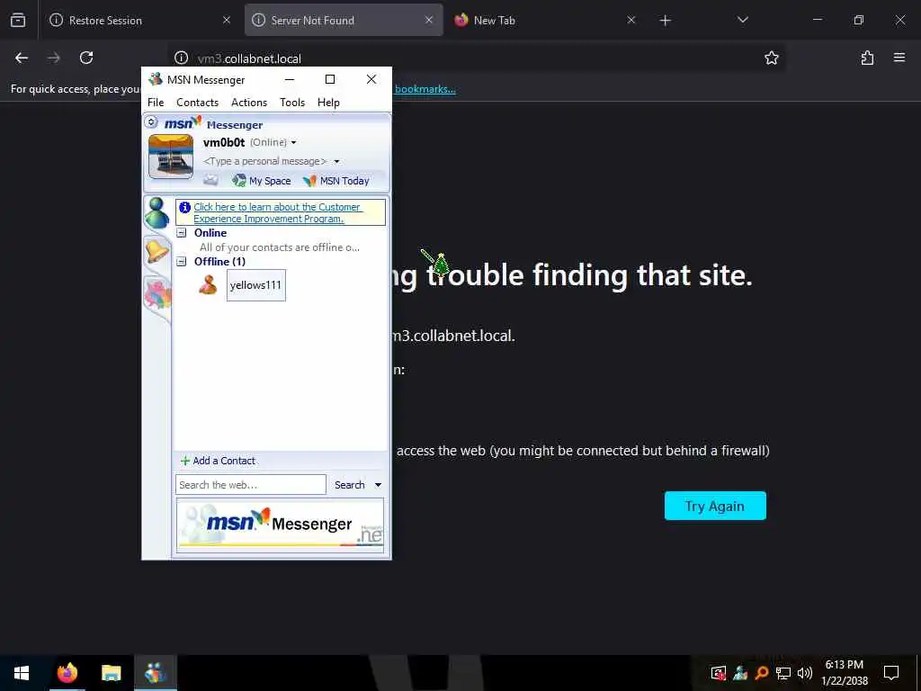Open the email inbox icon in MSN Messenger
The height and width of the screenshot is (691, 921).
[210, 180]
